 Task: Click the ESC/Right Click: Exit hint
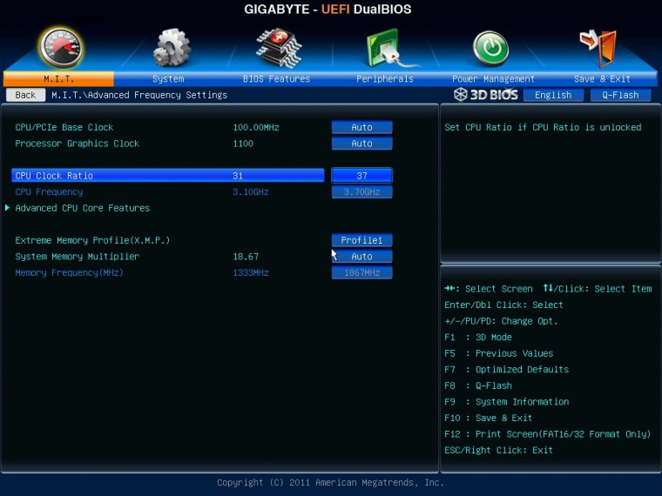click(498, 450)
